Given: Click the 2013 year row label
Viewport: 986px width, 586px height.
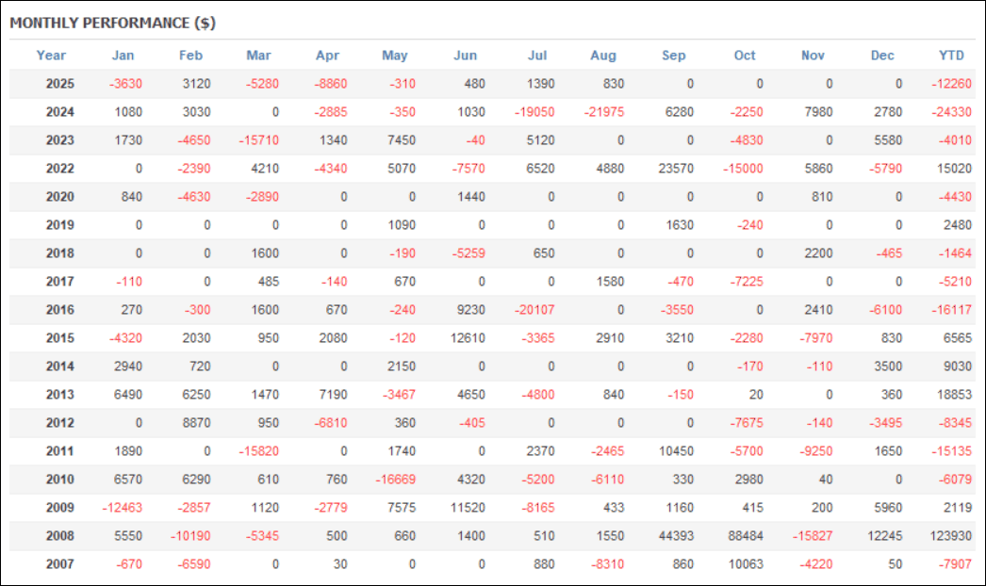Looking at the screenshot, I should point(59,395).
